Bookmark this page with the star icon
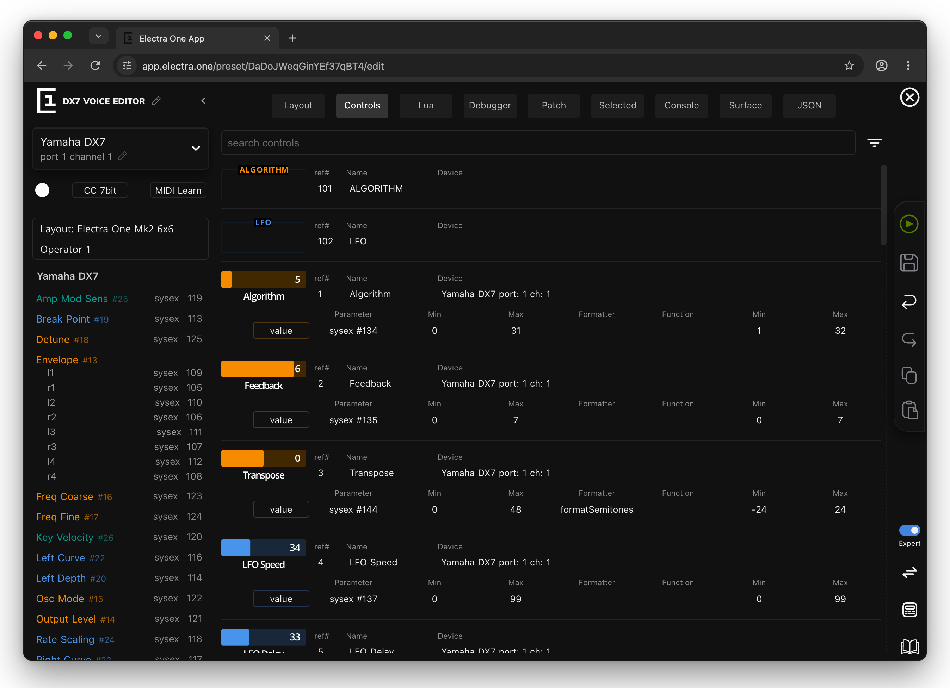Image resolution: width=950 pixels, height=688 pixels. 849,66
